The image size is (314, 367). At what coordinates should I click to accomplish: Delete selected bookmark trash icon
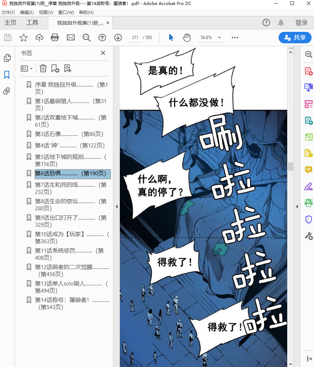coord(43,68)
